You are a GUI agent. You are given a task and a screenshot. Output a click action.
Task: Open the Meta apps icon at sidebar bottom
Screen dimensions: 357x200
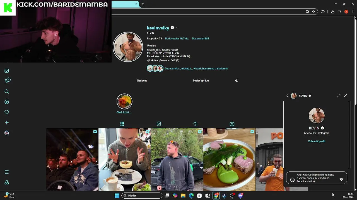(7, 182)
